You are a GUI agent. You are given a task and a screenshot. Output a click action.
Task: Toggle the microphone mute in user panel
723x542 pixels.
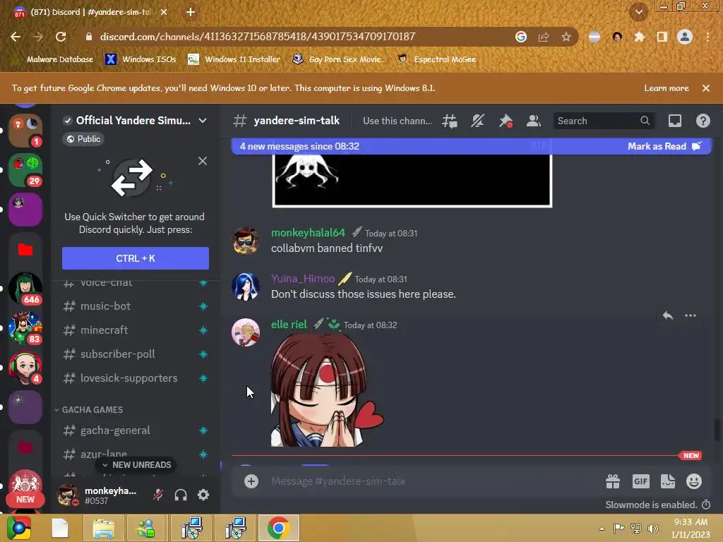tap(158, 495)
